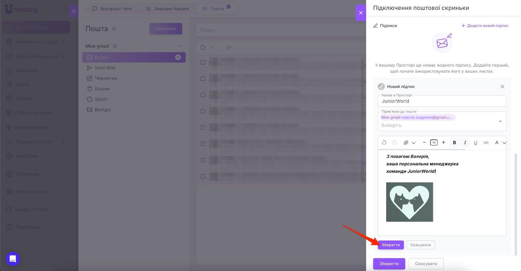521x271 pixels.
Task: Toggle the select-all emails checkbox
Action: tap(203, 47)
